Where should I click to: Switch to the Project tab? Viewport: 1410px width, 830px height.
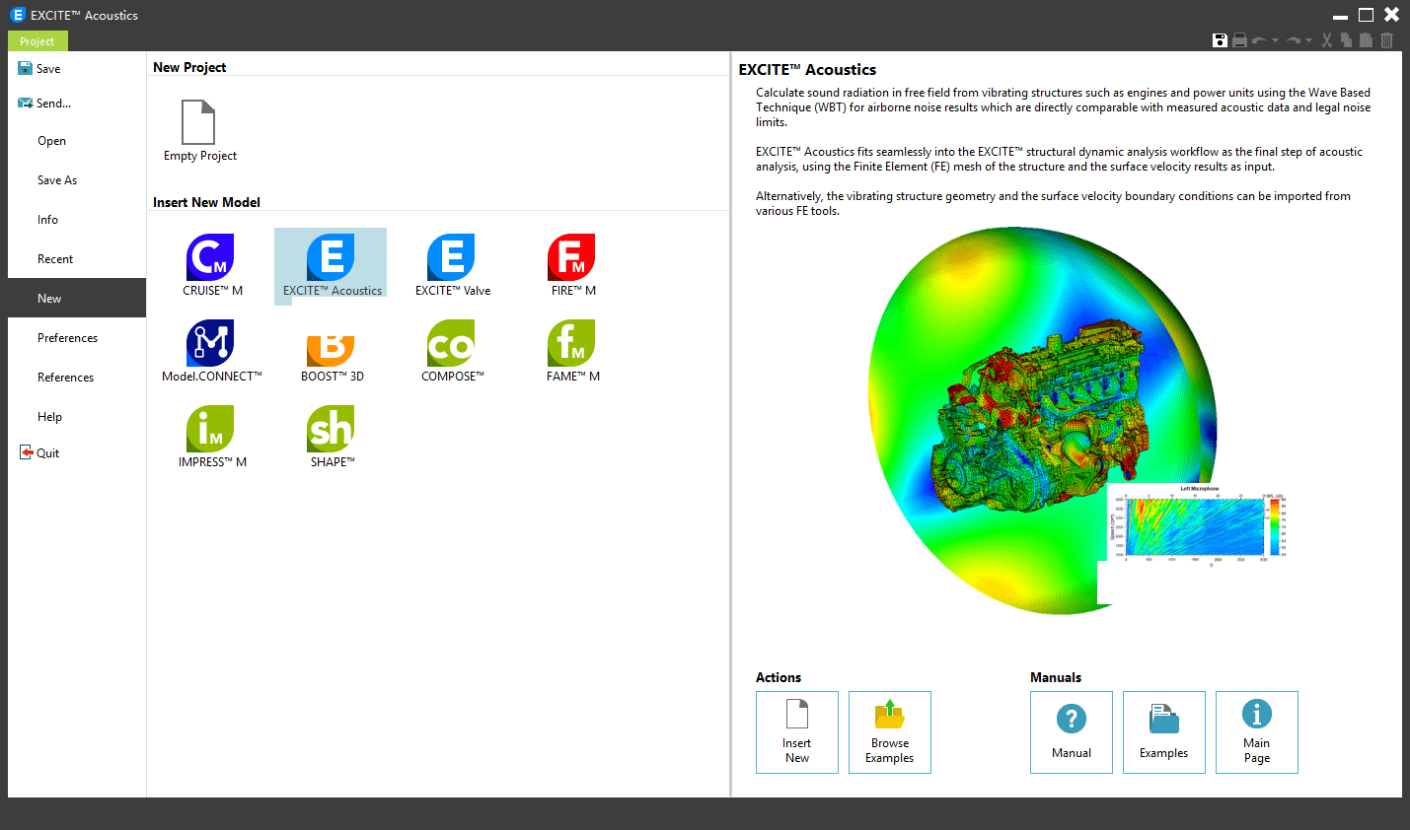37,41
